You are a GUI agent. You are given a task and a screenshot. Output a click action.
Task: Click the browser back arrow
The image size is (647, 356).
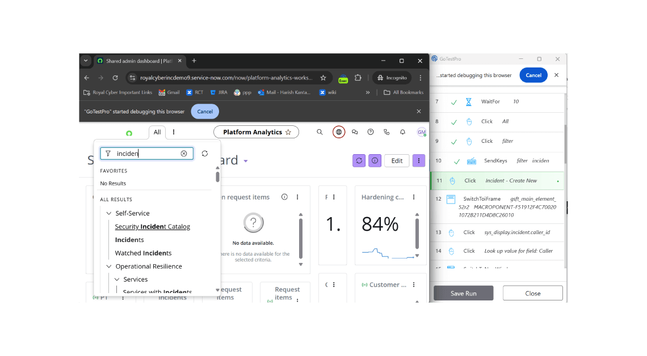[87, 78]
